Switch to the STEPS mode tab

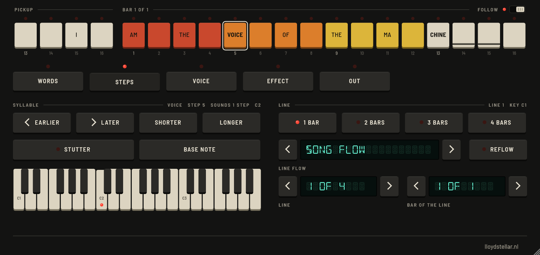[125, 82]
